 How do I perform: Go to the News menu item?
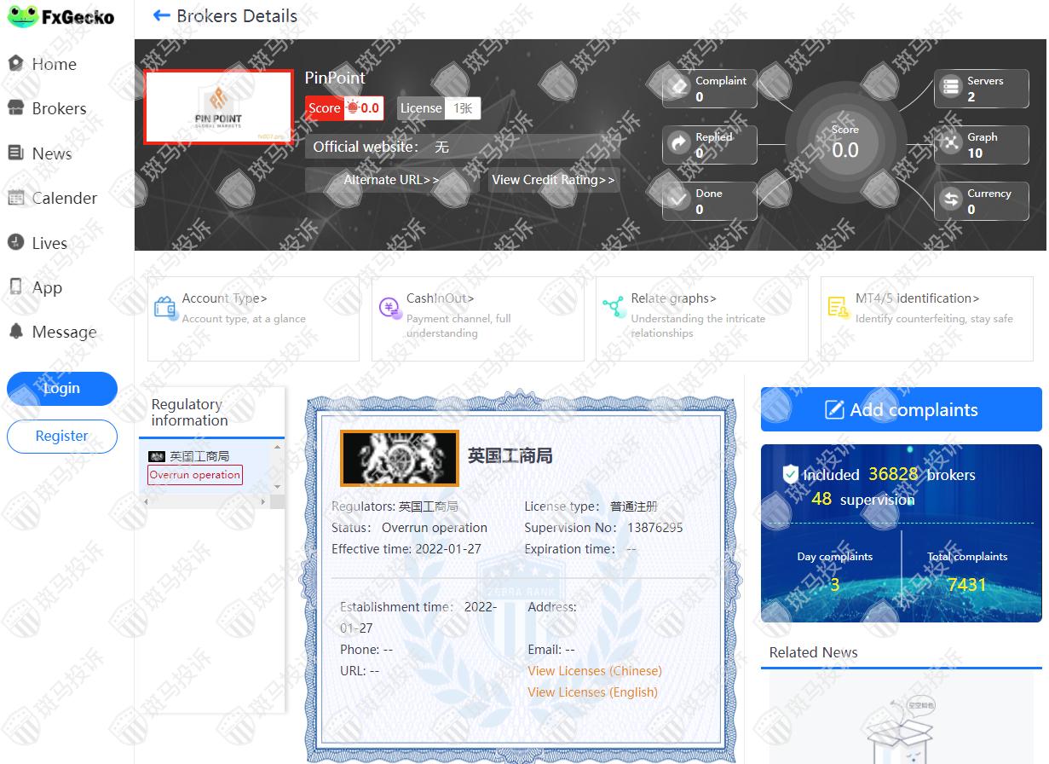coord(51,153)
